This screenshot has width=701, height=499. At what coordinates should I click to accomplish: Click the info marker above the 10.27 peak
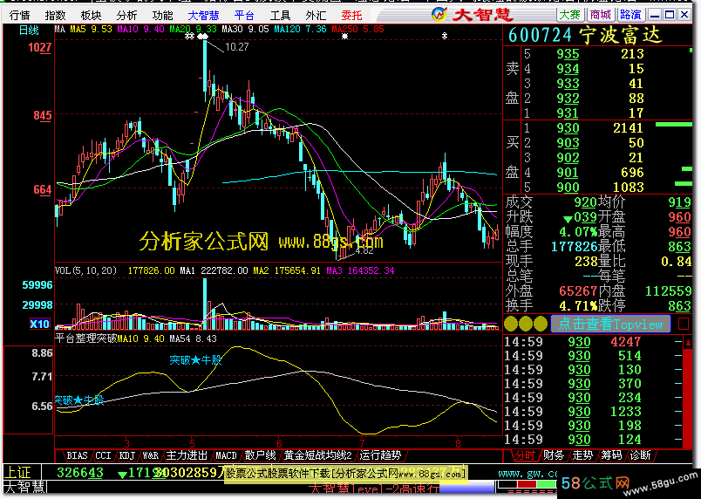(203, 37)
